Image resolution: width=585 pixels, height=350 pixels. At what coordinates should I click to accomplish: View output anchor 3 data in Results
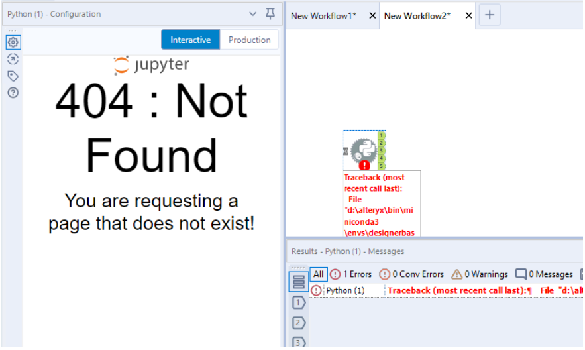(x=299, y=342)
